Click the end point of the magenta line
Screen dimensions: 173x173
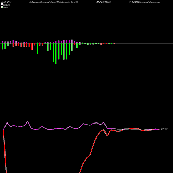coord(159,129)
